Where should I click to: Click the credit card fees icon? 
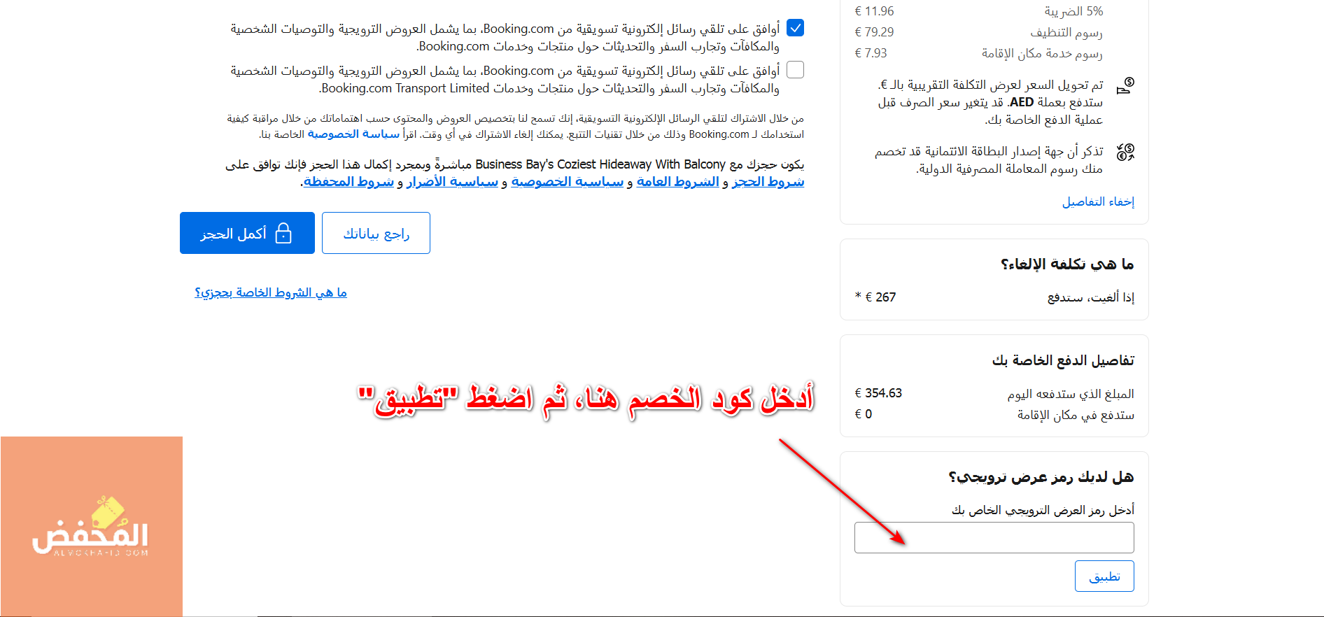(1125, 152)
